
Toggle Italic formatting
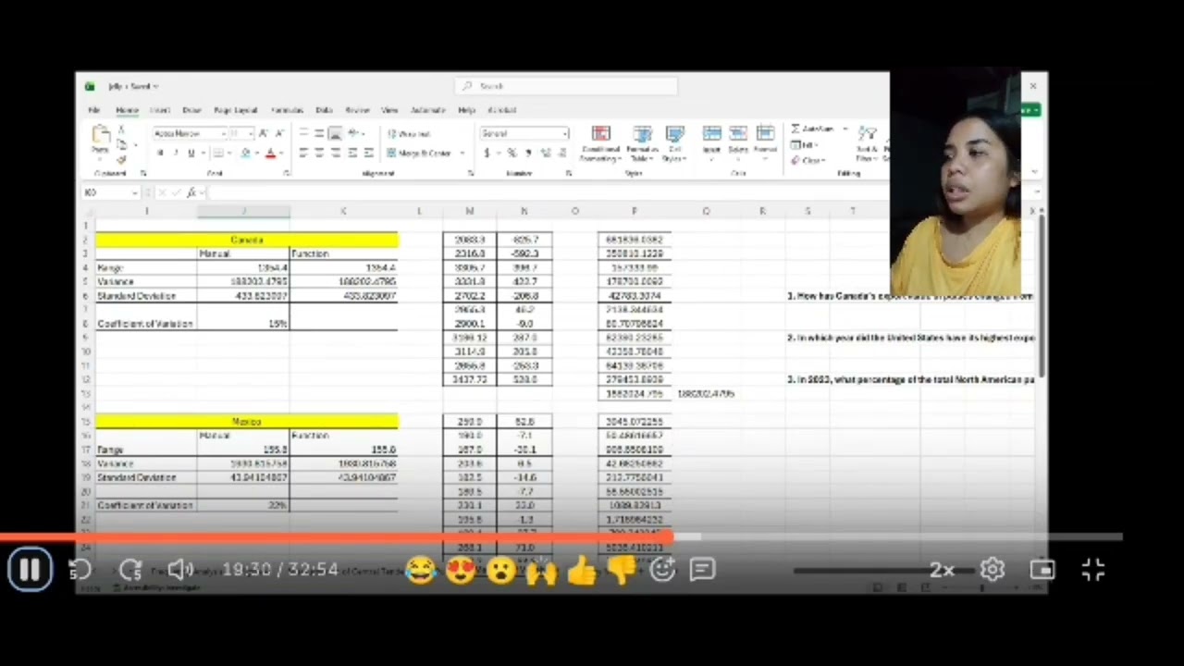point(176,154)
